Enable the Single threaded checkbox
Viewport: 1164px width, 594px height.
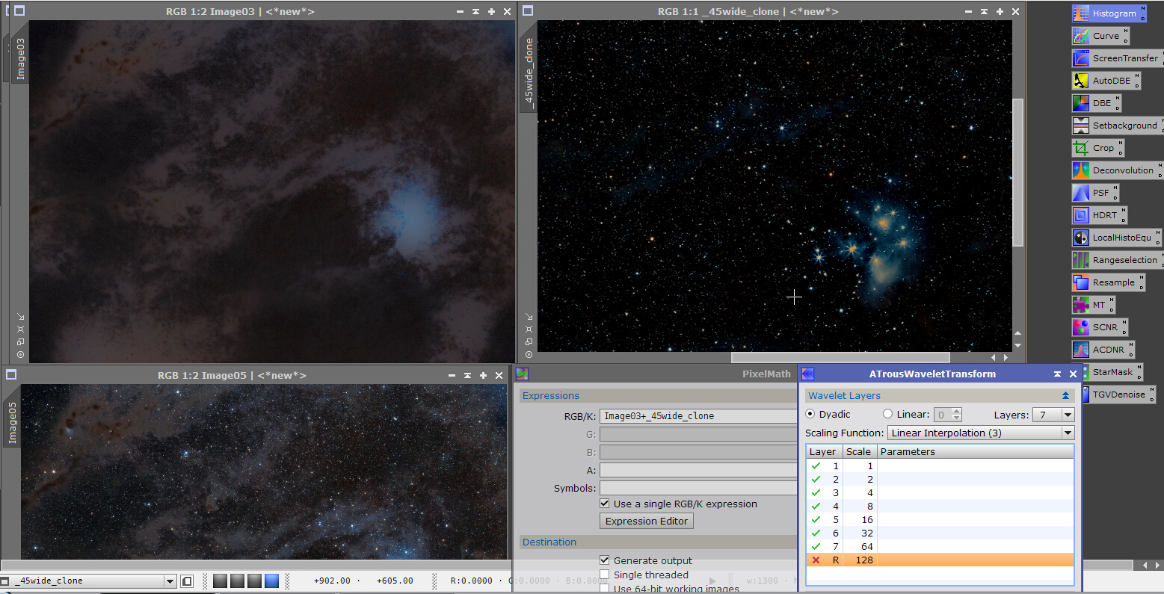pyautogui.click(x=605, y=575)
